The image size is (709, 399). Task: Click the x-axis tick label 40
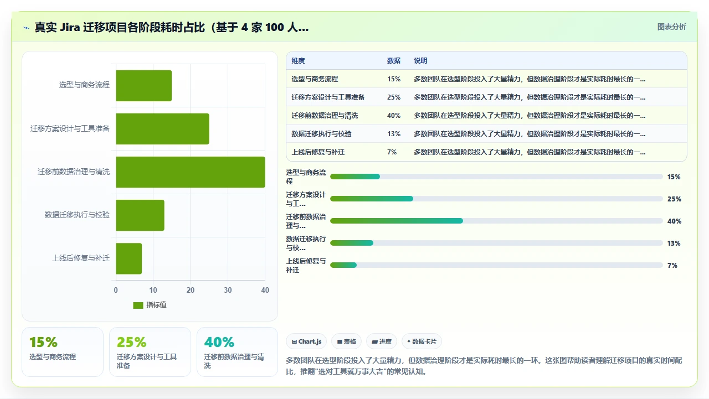click(x=265, y=290)
